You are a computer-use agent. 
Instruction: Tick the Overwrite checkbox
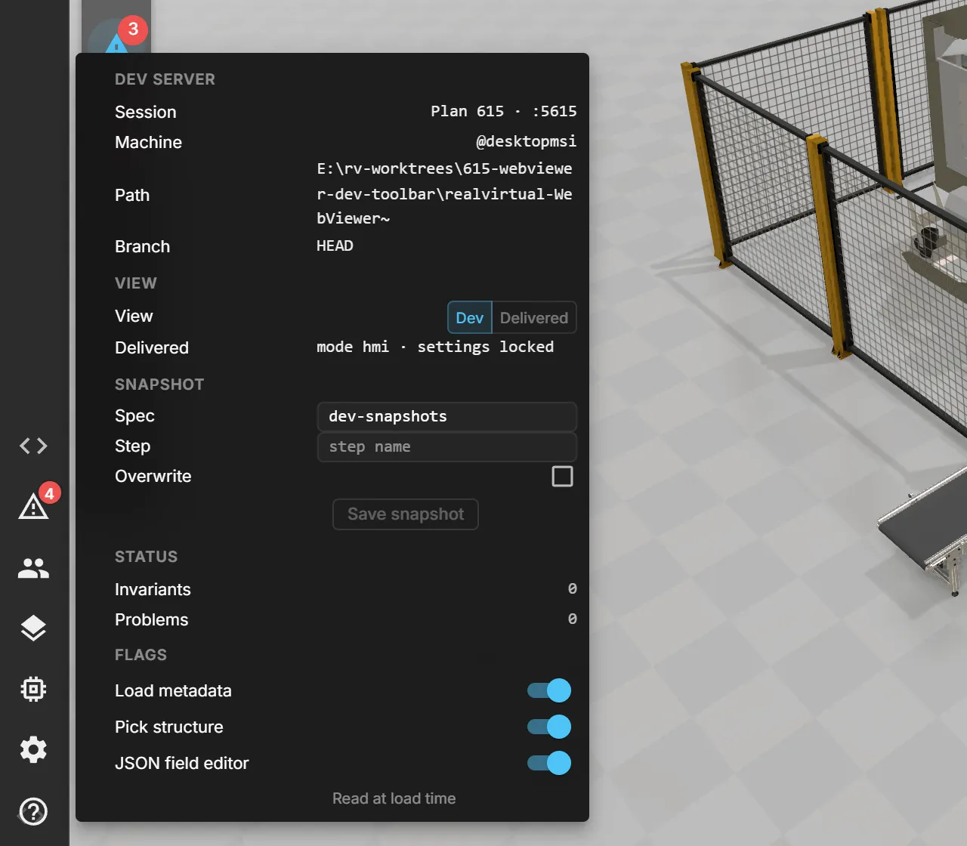tap(563, 477)
